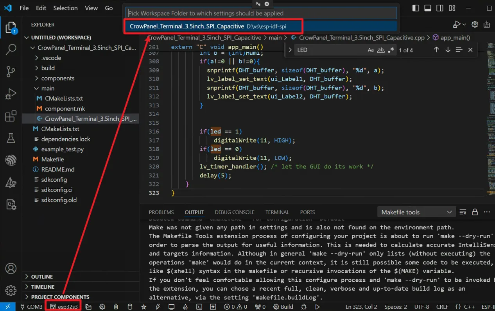Image resolution: width=495 pixels, height=311 pixels.
Task: Open the View menu
Action: click(x=91, y=8)
